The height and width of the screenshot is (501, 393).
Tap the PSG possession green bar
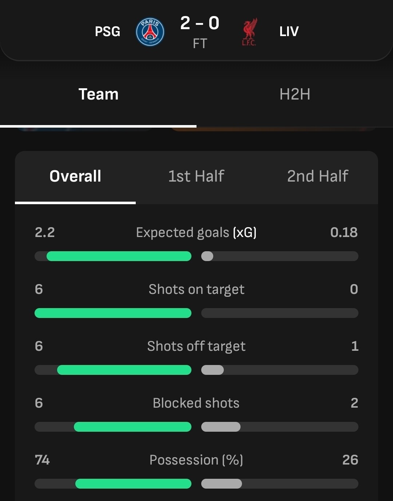[133, 484]
